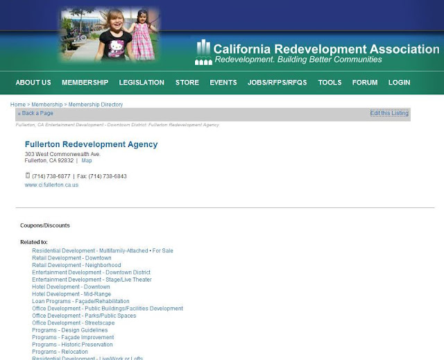This screenshot has height=360, width=444.
Task: Select the Events menu item
Action: click(223, 83)
